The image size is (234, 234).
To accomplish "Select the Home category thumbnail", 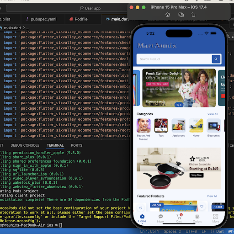I will (x=196, y=126).
